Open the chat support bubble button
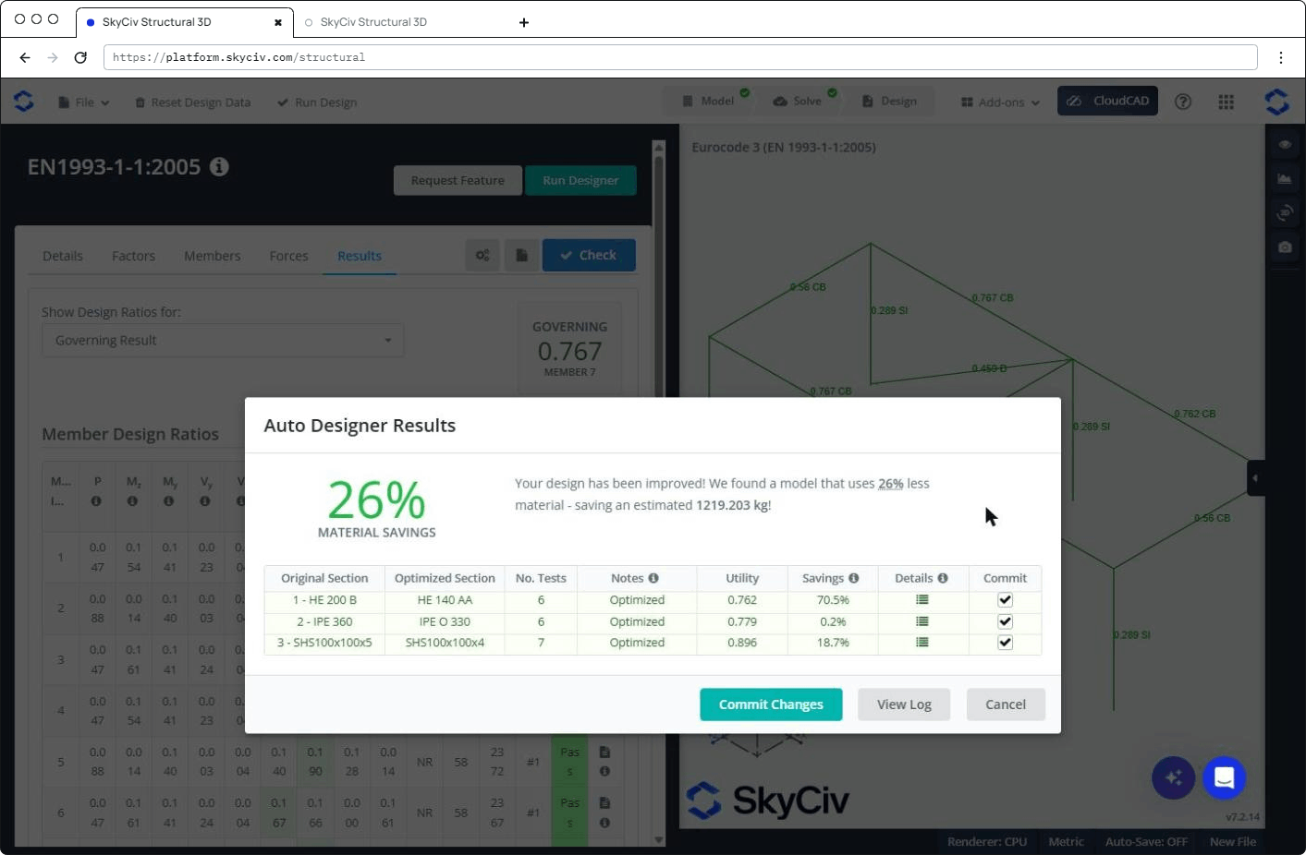The width and height of the screenshot is (1306, 855). point(1224,777)
